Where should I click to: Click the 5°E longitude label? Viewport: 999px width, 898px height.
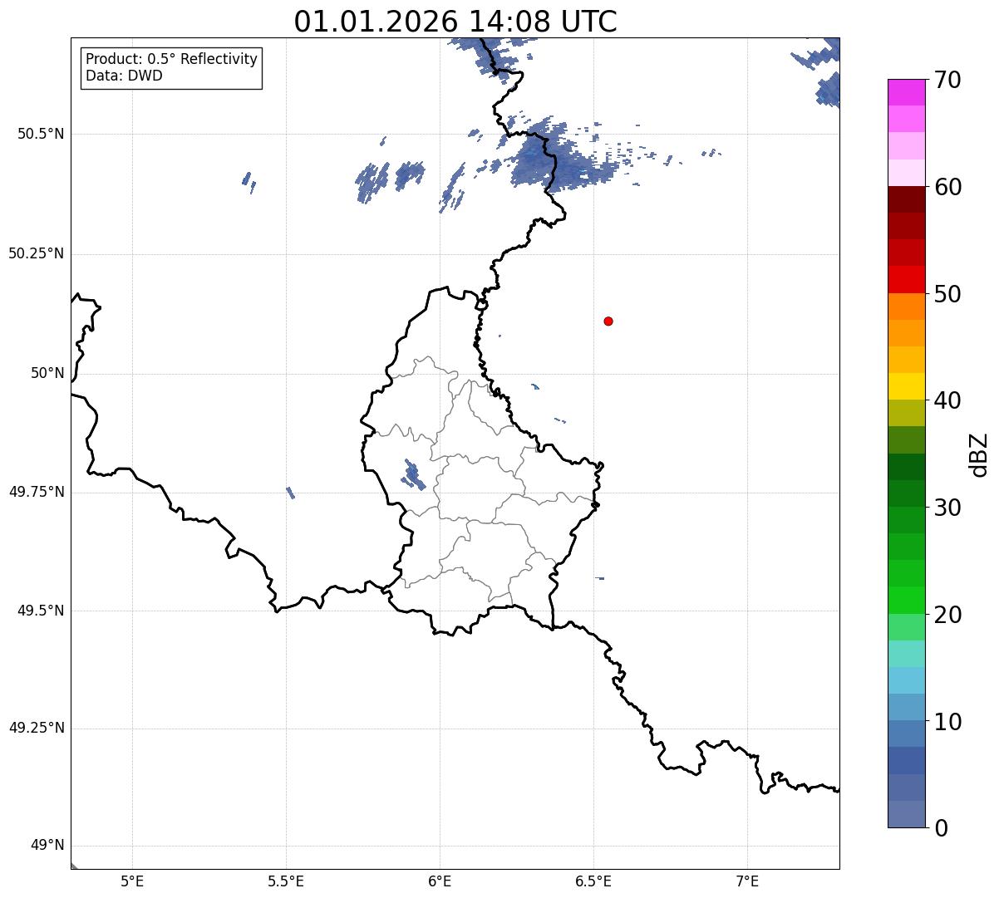[132, 881]
